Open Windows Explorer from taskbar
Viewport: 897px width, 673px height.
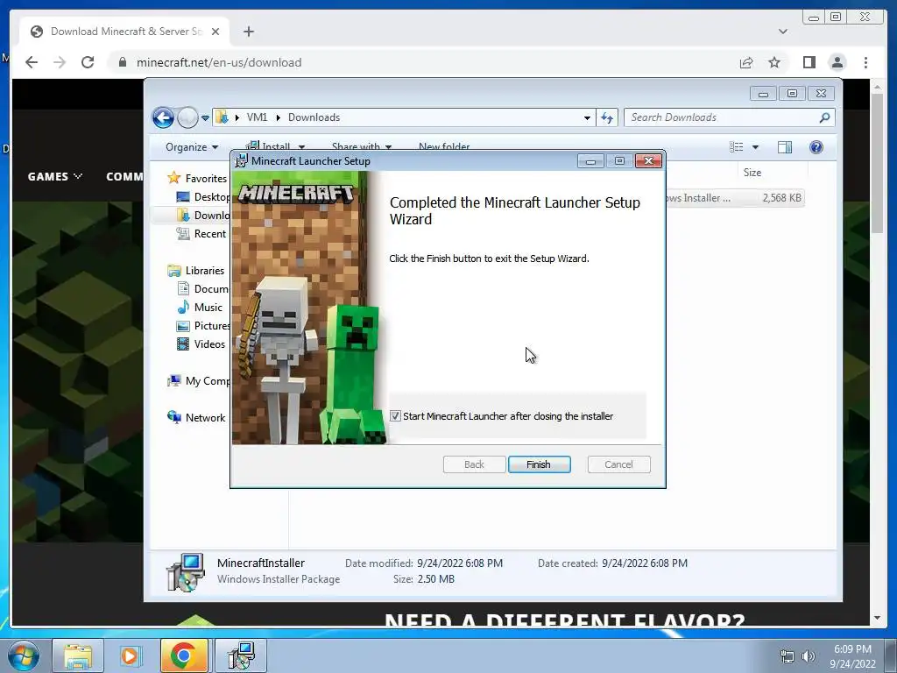point(78,655)
